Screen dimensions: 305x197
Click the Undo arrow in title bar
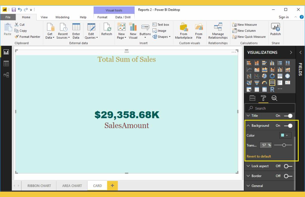tap(20, 9)
